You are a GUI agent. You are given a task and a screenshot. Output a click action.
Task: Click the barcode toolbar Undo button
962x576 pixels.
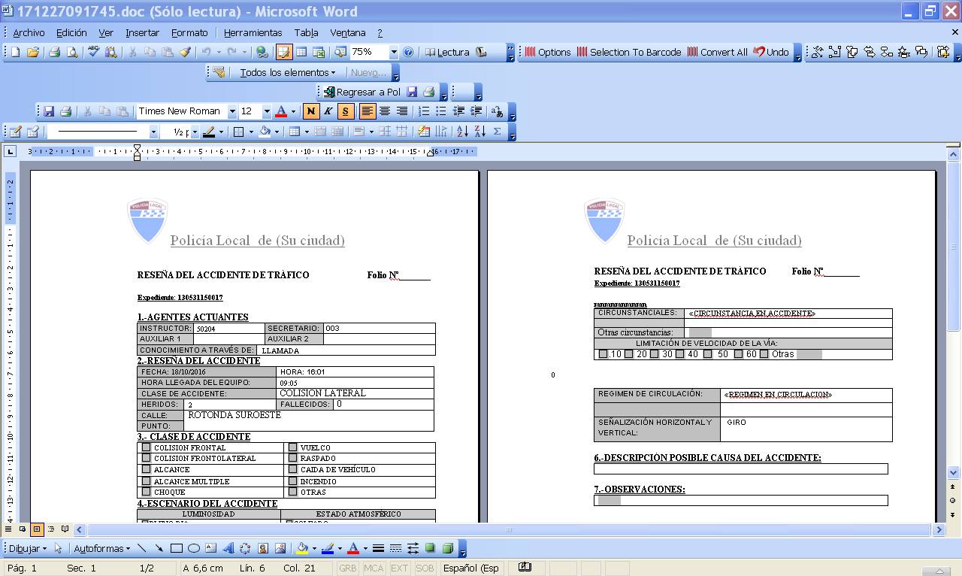point(771,52)
